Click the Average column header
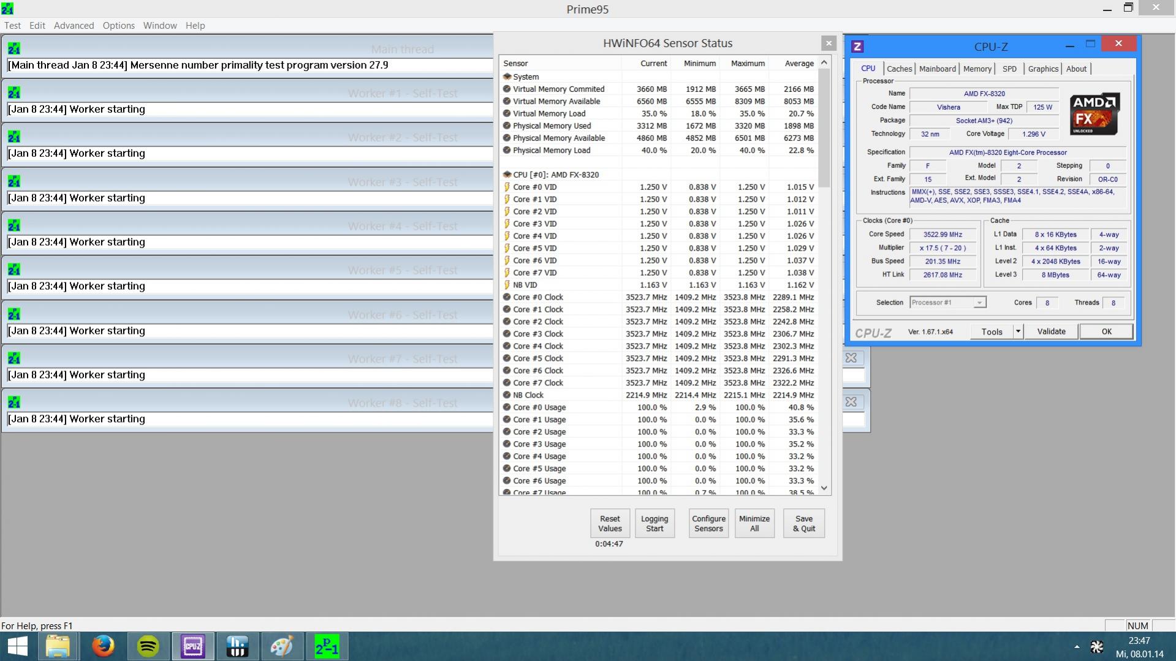This screenshot has width=1176, height=661. [x=794, y=63]
